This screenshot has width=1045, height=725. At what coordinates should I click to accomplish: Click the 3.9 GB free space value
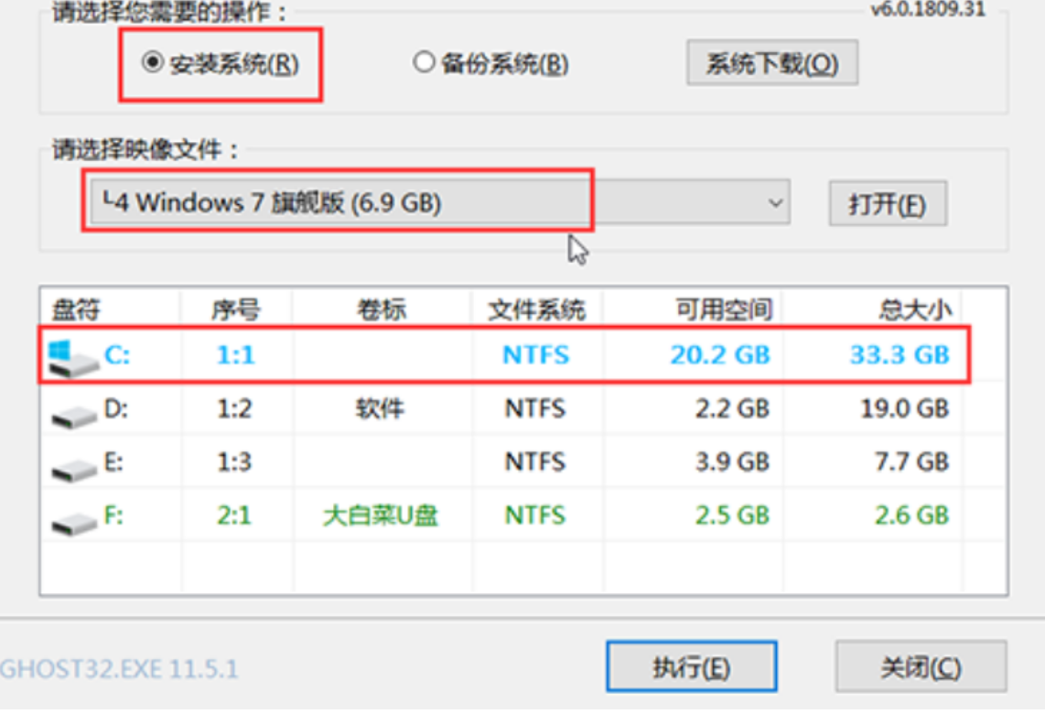(732, 461)
